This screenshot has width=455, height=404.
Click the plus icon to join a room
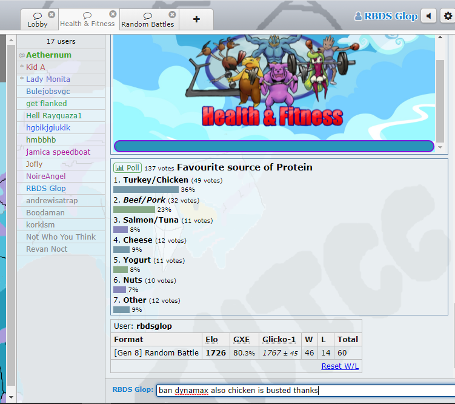click(196, 19)
